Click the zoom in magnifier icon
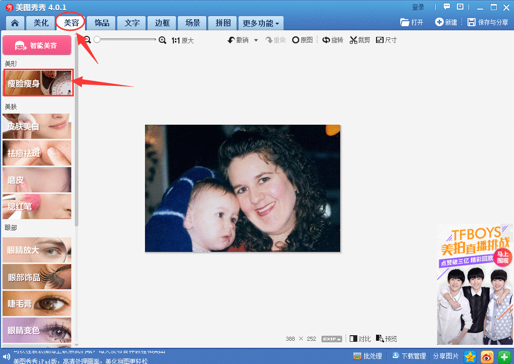The width and height of the screenshot is (514, 364). 162,40
